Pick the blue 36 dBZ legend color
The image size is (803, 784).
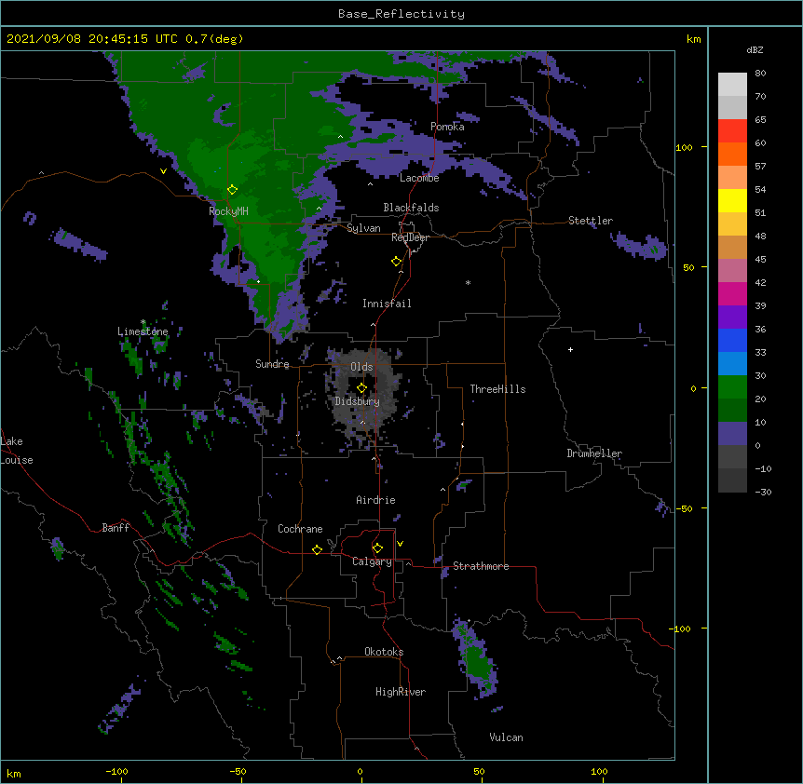(x=732, y=340)
